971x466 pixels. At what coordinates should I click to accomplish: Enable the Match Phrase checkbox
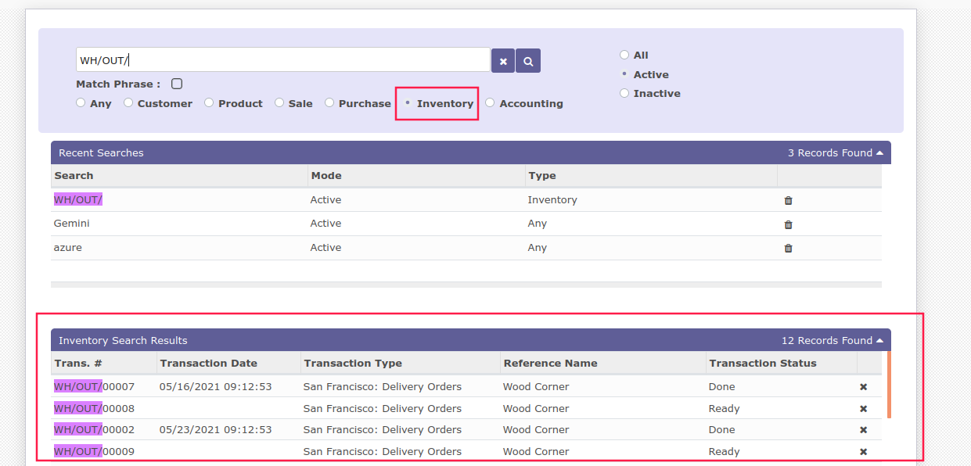coord(177,84)
